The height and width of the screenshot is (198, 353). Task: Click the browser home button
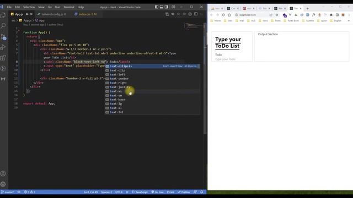coord(229,15)
